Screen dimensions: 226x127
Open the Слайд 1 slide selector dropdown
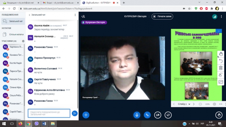(184, 104)
